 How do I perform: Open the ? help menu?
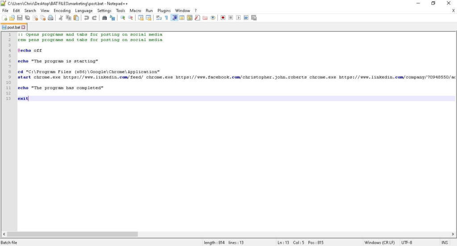(195, 11)
